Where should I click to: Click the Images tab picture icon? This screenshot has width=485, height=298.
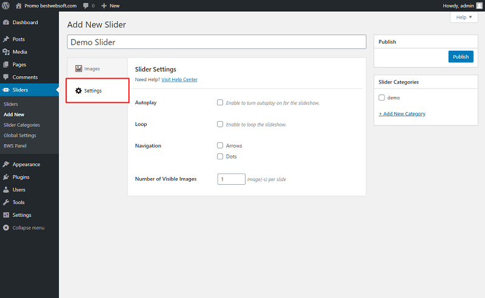[x=79, y=68]
